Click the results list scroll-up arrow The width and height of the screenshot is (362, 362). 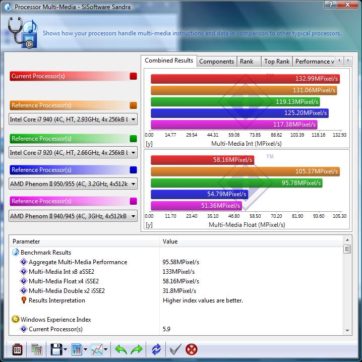coord(347,240)
